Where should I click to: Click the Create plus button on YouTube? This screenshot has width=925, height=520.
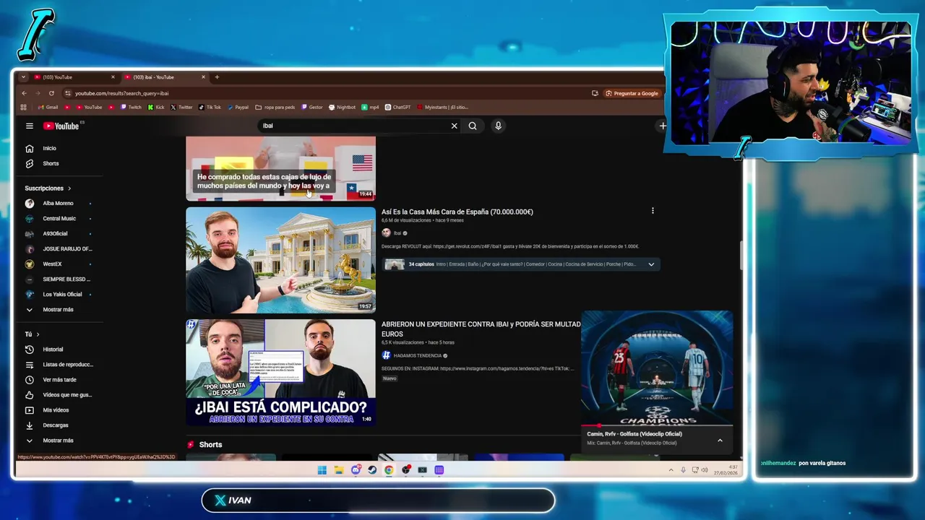pos(661,126)
